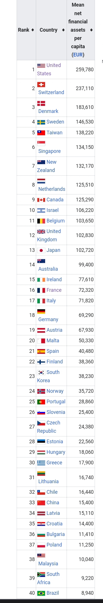Screen dimensions: 103x603
Task: Sort table by Country column arrows
Action: 63,30
